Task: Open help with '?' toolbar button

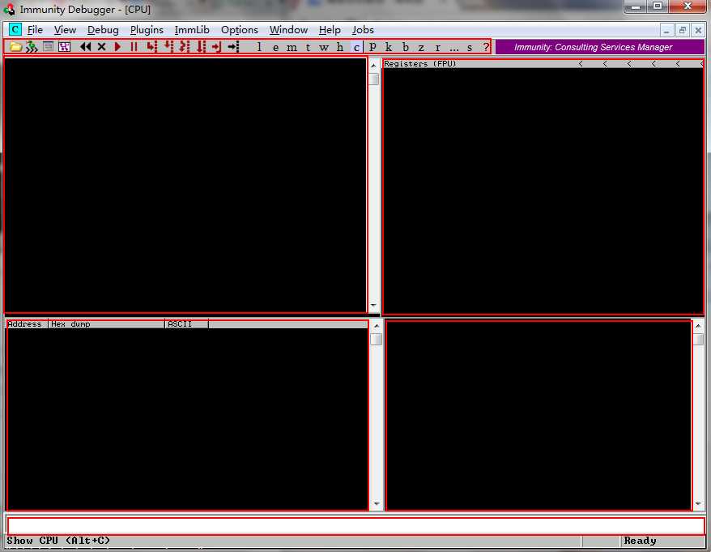Action: click(486, 47)
